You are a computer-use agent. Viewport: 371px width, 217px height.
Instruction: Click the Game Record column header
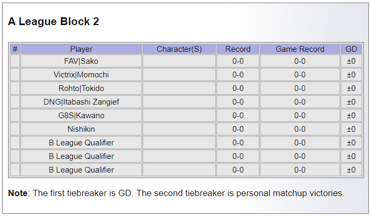pyautogui.click(x=300, y=49)
